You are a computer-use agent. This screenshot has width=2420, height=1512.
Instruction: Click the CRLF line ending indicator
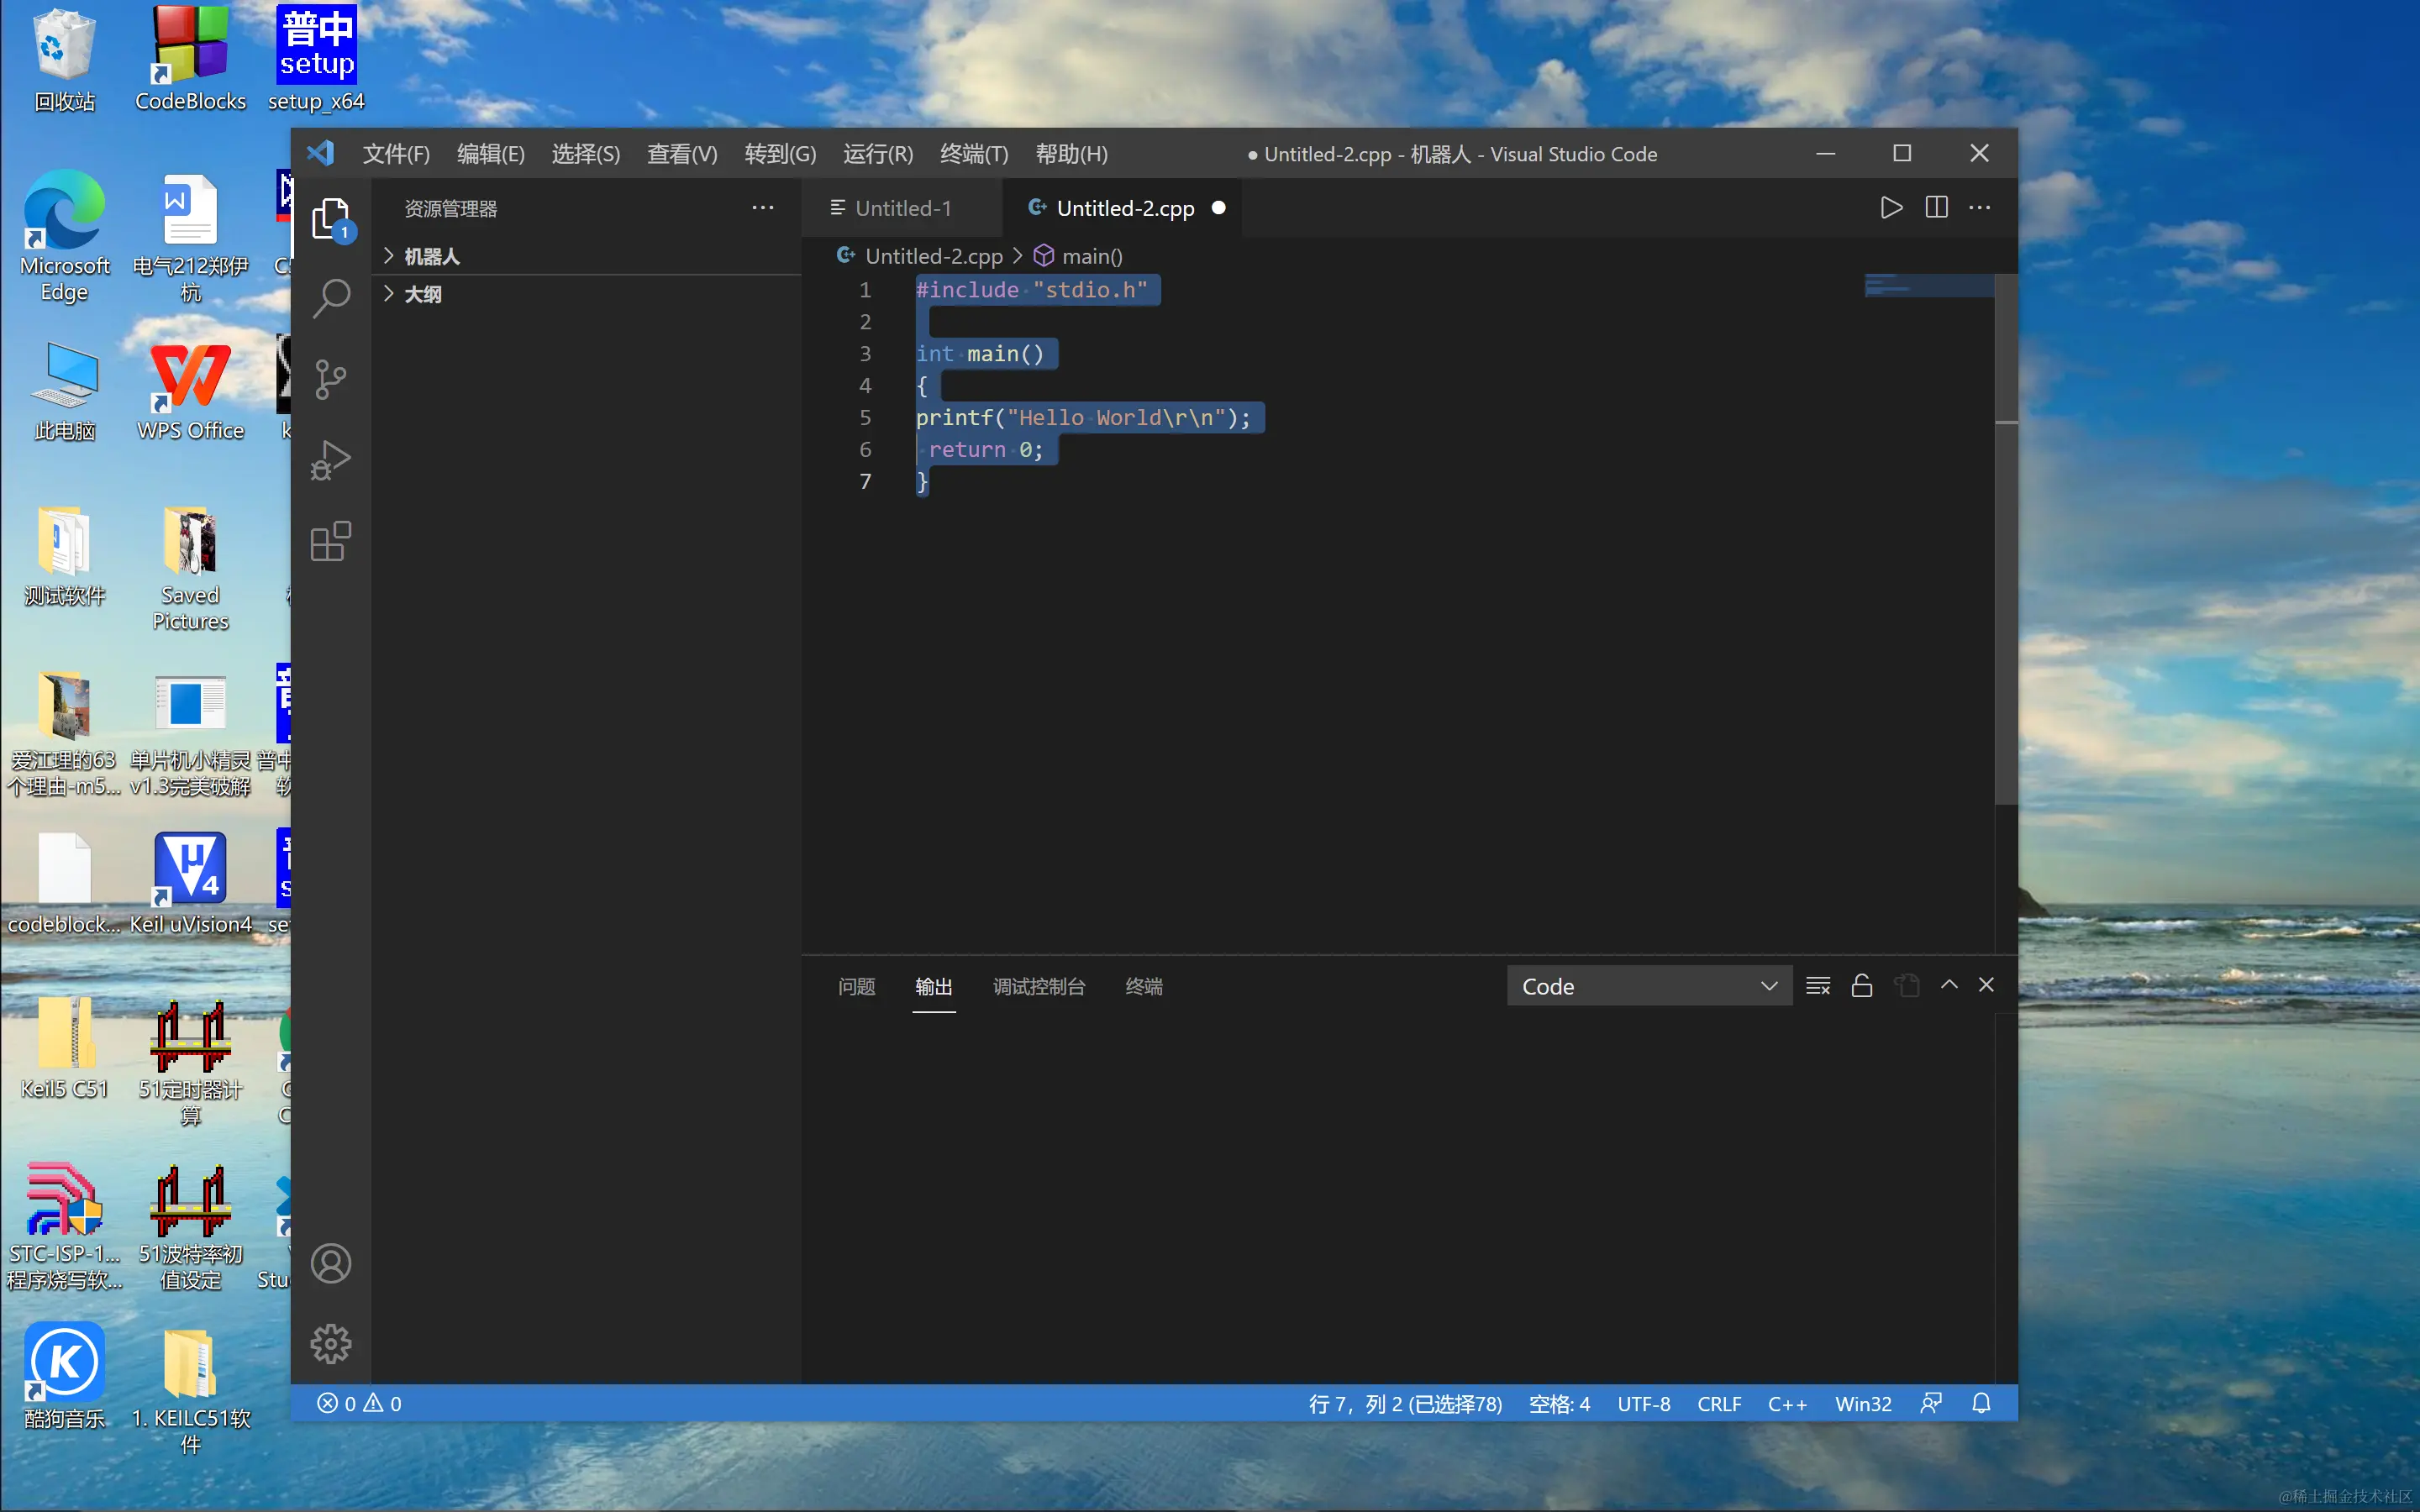pos(1719,1404)
